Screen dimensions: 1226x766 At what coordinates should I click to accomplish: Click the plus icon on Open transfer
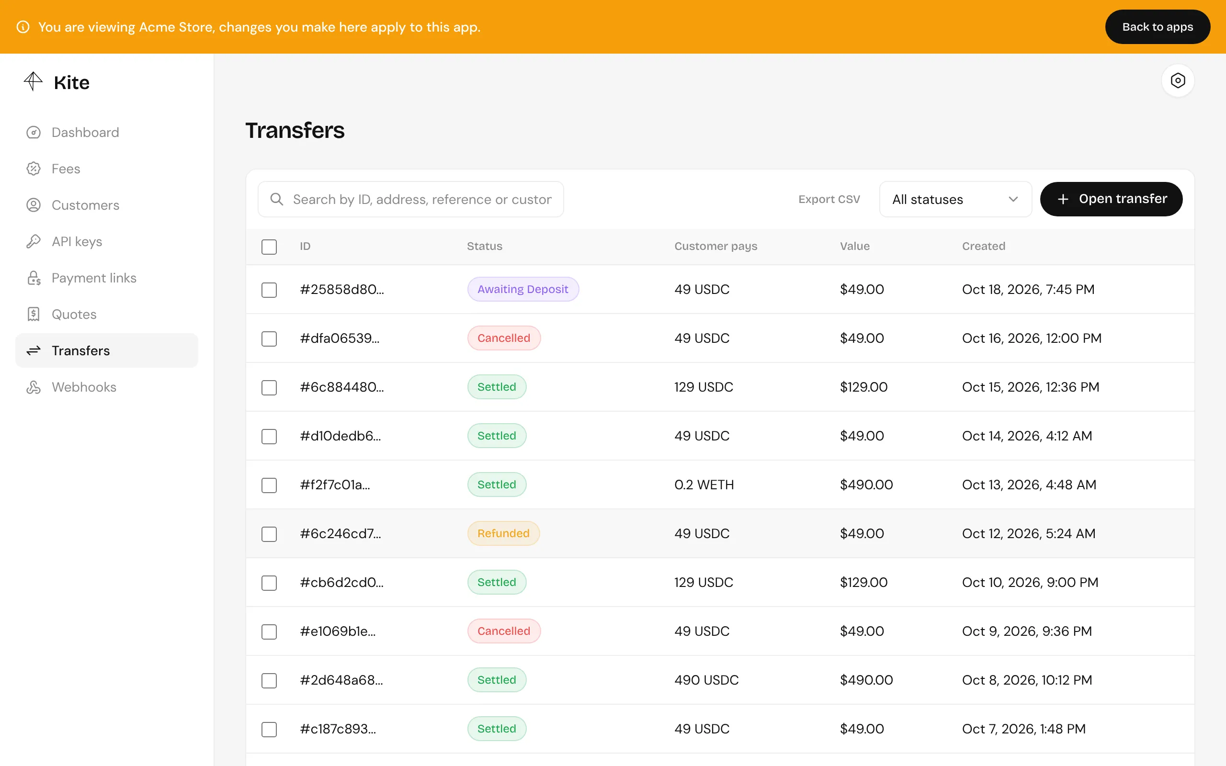[1063, 199]
